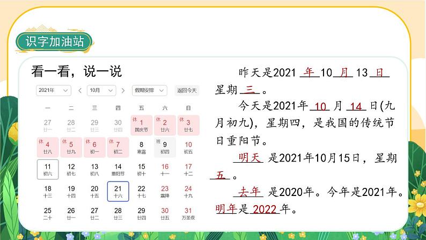Select October 18 十三 date
Image resolution: width=426 pixels, height=240 pixels.
[x=48, y=191]
